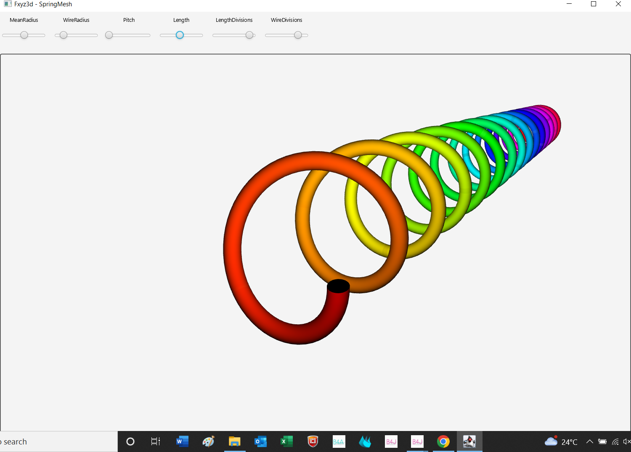Maximize the Fxyz3d SpringMesh window
This screenshot has height=452, width=631.
pyautogui.click(x=594, y=4)
